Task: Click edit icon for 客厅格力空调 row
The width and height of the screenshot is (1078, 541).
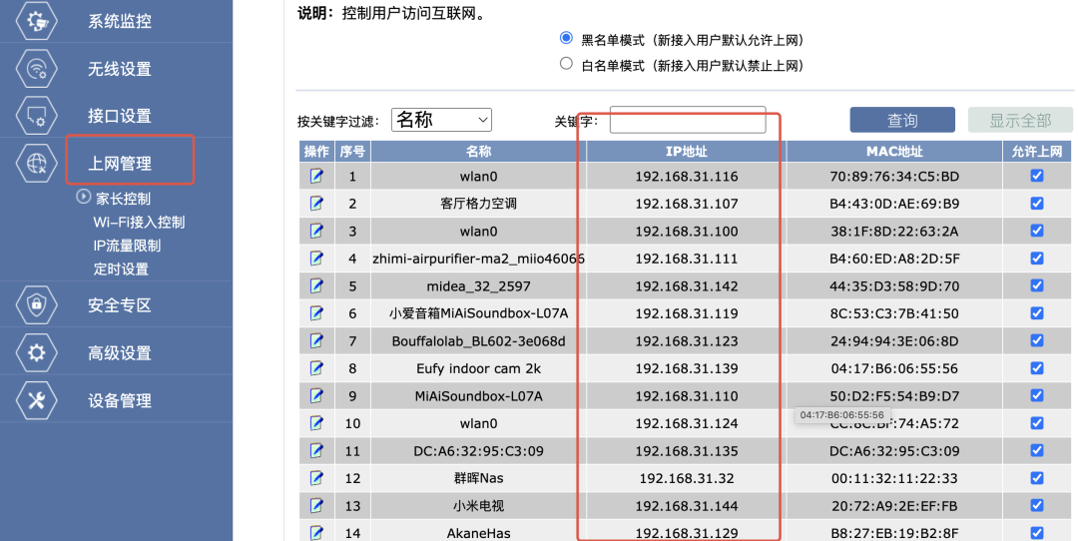Action: pos(317,204)
